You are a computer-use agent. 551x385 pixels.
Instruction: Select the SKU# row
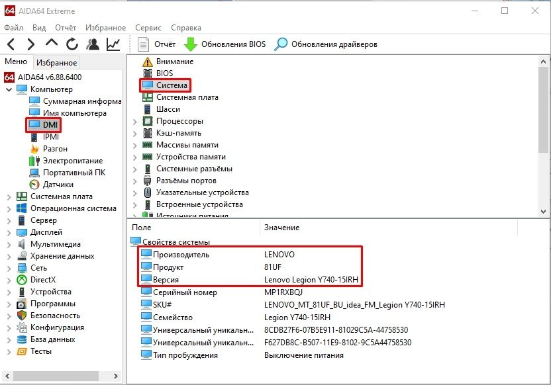click(x=293, y=305)
